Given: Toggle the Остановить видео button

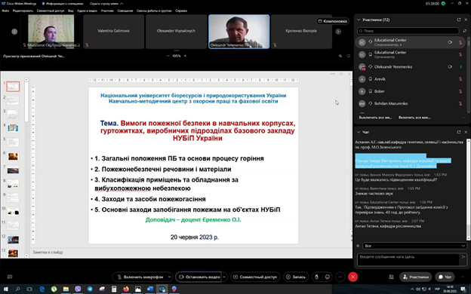Looking at the screenshot, I should 199,277.
